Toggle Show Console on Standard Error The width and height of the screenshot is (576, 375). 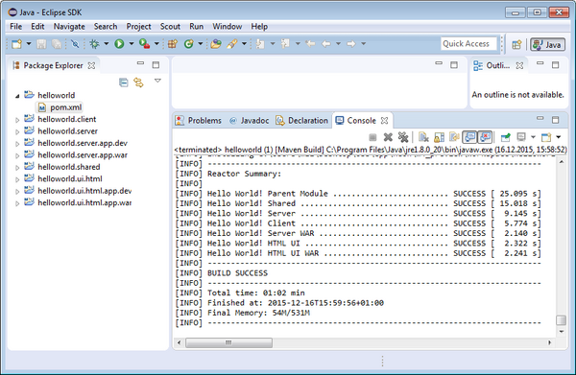pyautogui.click(x=485, y=137)
